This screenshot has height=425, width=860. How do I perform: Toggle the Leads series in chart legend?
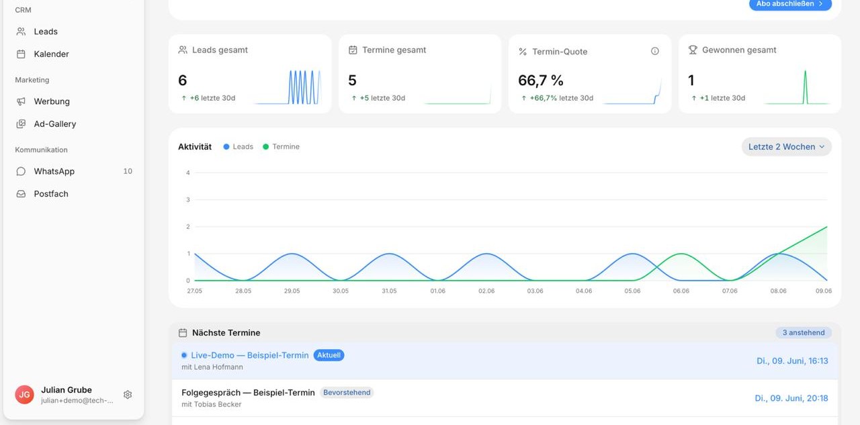(x=239, y=146)
